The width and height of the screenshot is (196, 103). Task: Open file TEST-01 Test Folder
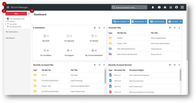click(68, 75)
